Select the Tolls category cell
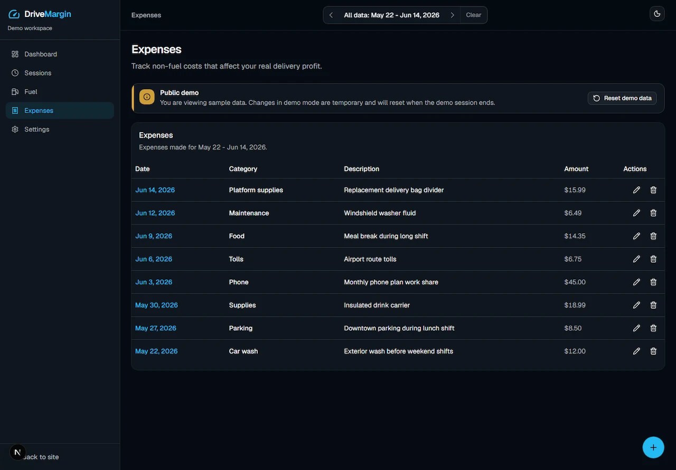Image resolution: width=676 pixels, height=470 pixels. click(236, 259)
